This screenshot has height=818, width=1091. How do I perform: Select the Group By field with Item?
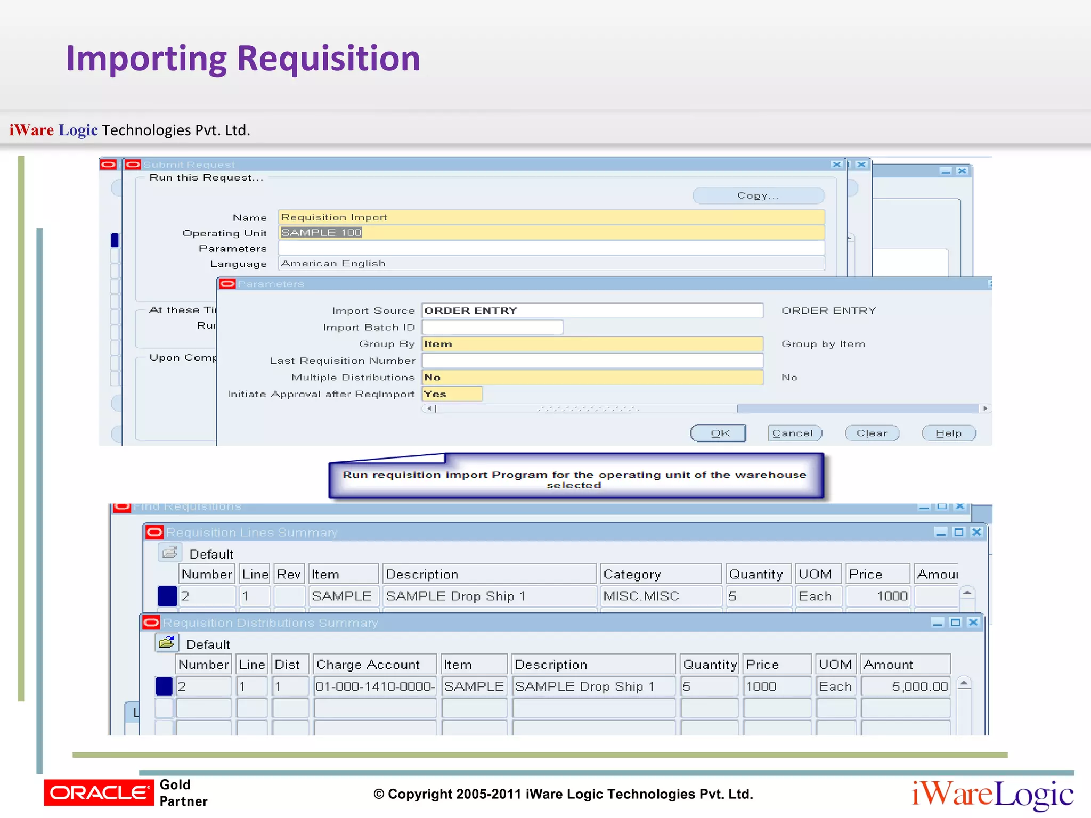[x=592, y=344]
